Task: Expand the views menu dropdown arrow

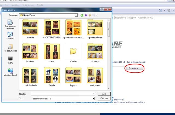Action: 96,15
